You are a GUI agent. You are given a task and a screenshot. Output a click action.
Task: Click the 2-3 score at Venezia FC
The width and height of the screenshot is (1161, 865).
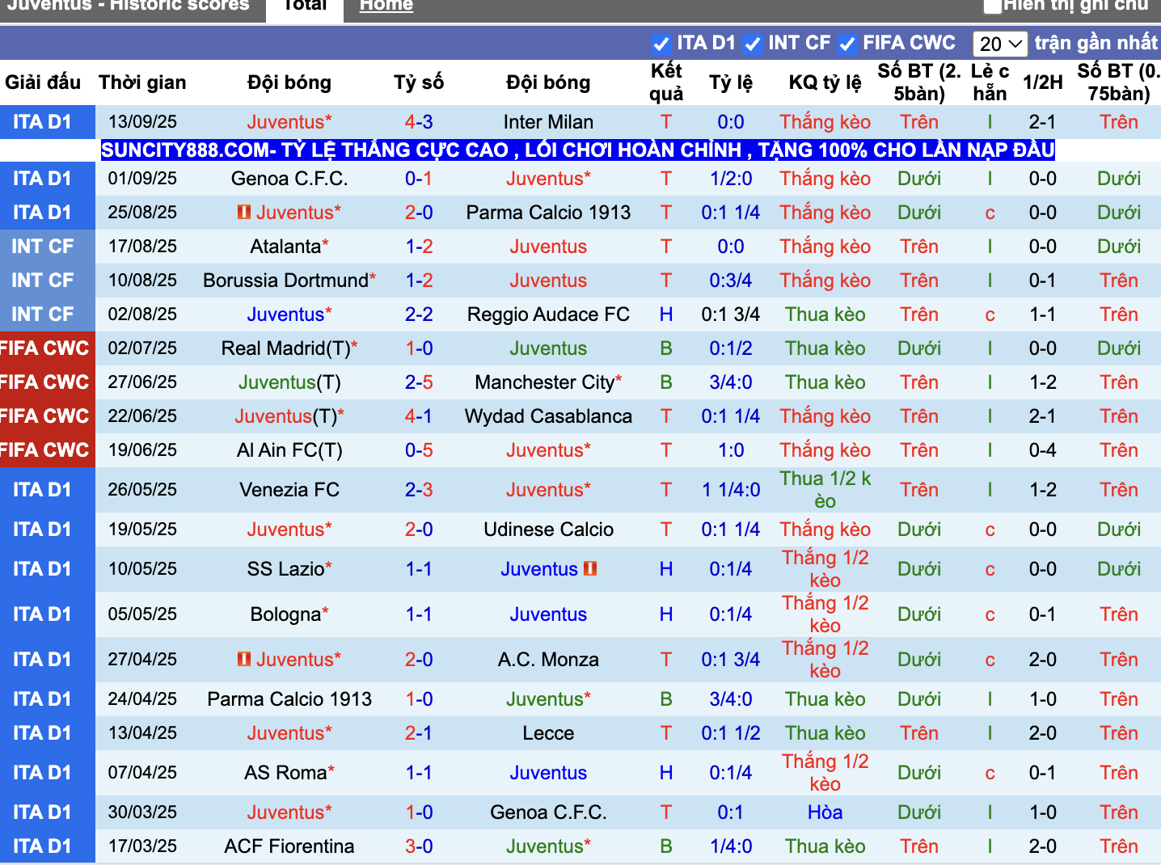click(419, 490)
